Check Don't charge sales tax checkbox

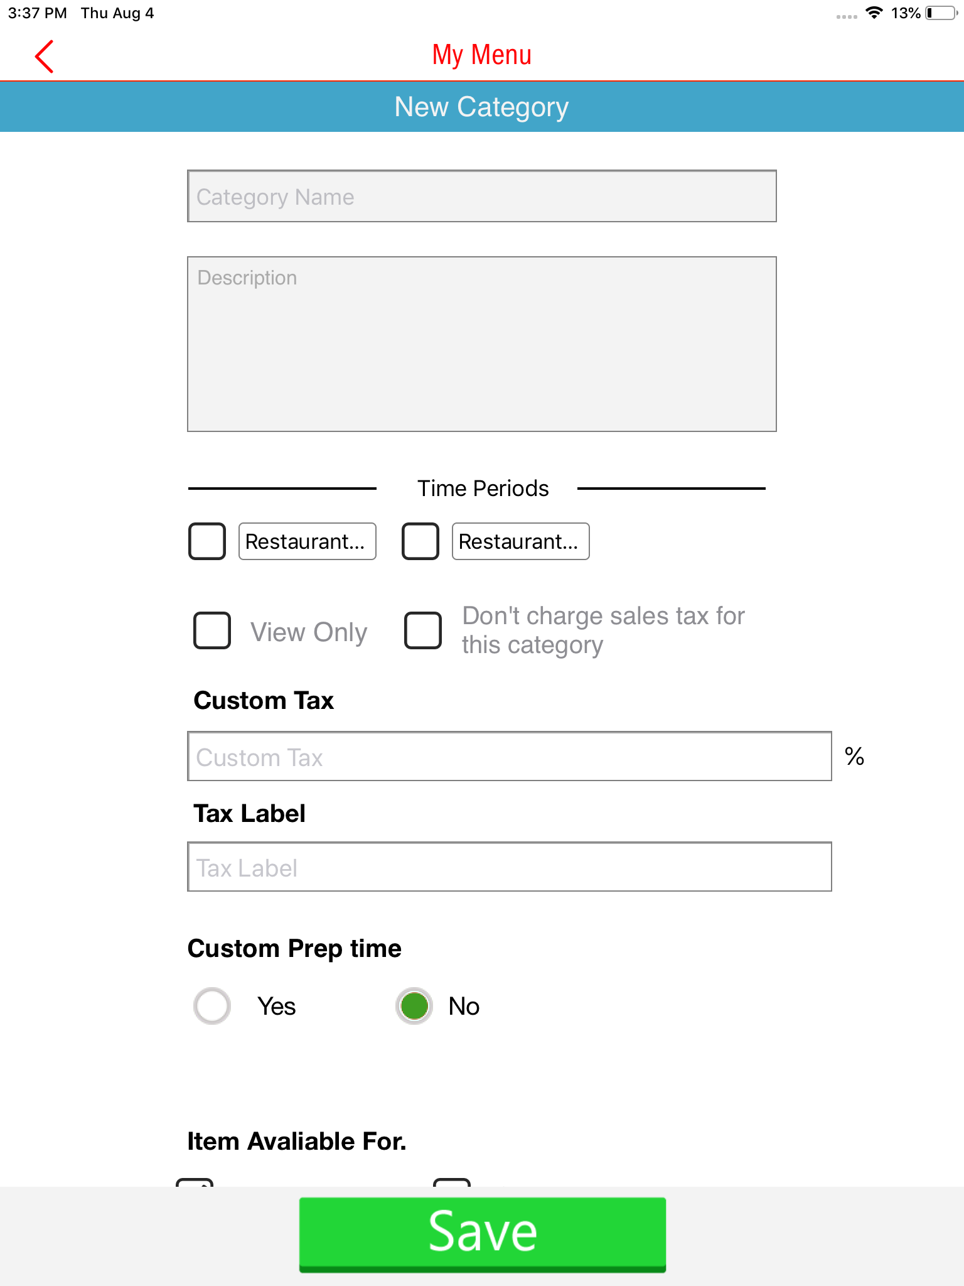(423, 630)
